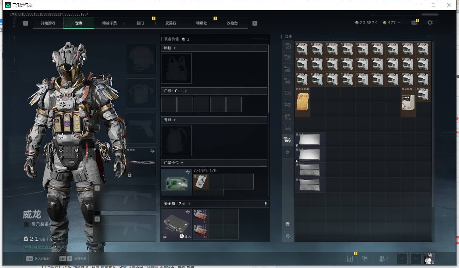The width and height of the screenshot is (459, 268).
Task: Select the 仓库 tab
Action: click(79, 23)
